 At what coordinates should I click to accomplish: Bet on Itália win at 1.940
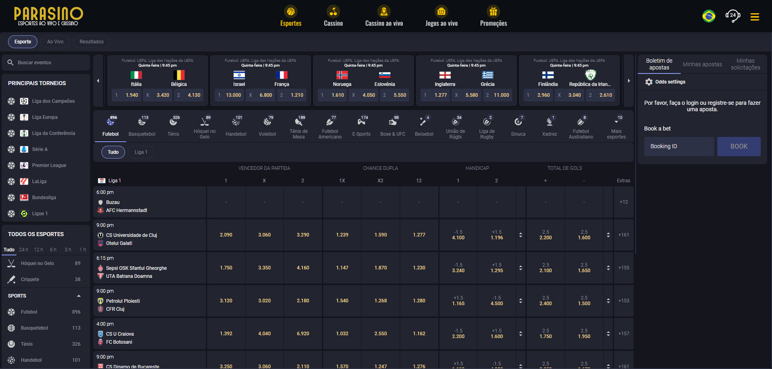127,95
